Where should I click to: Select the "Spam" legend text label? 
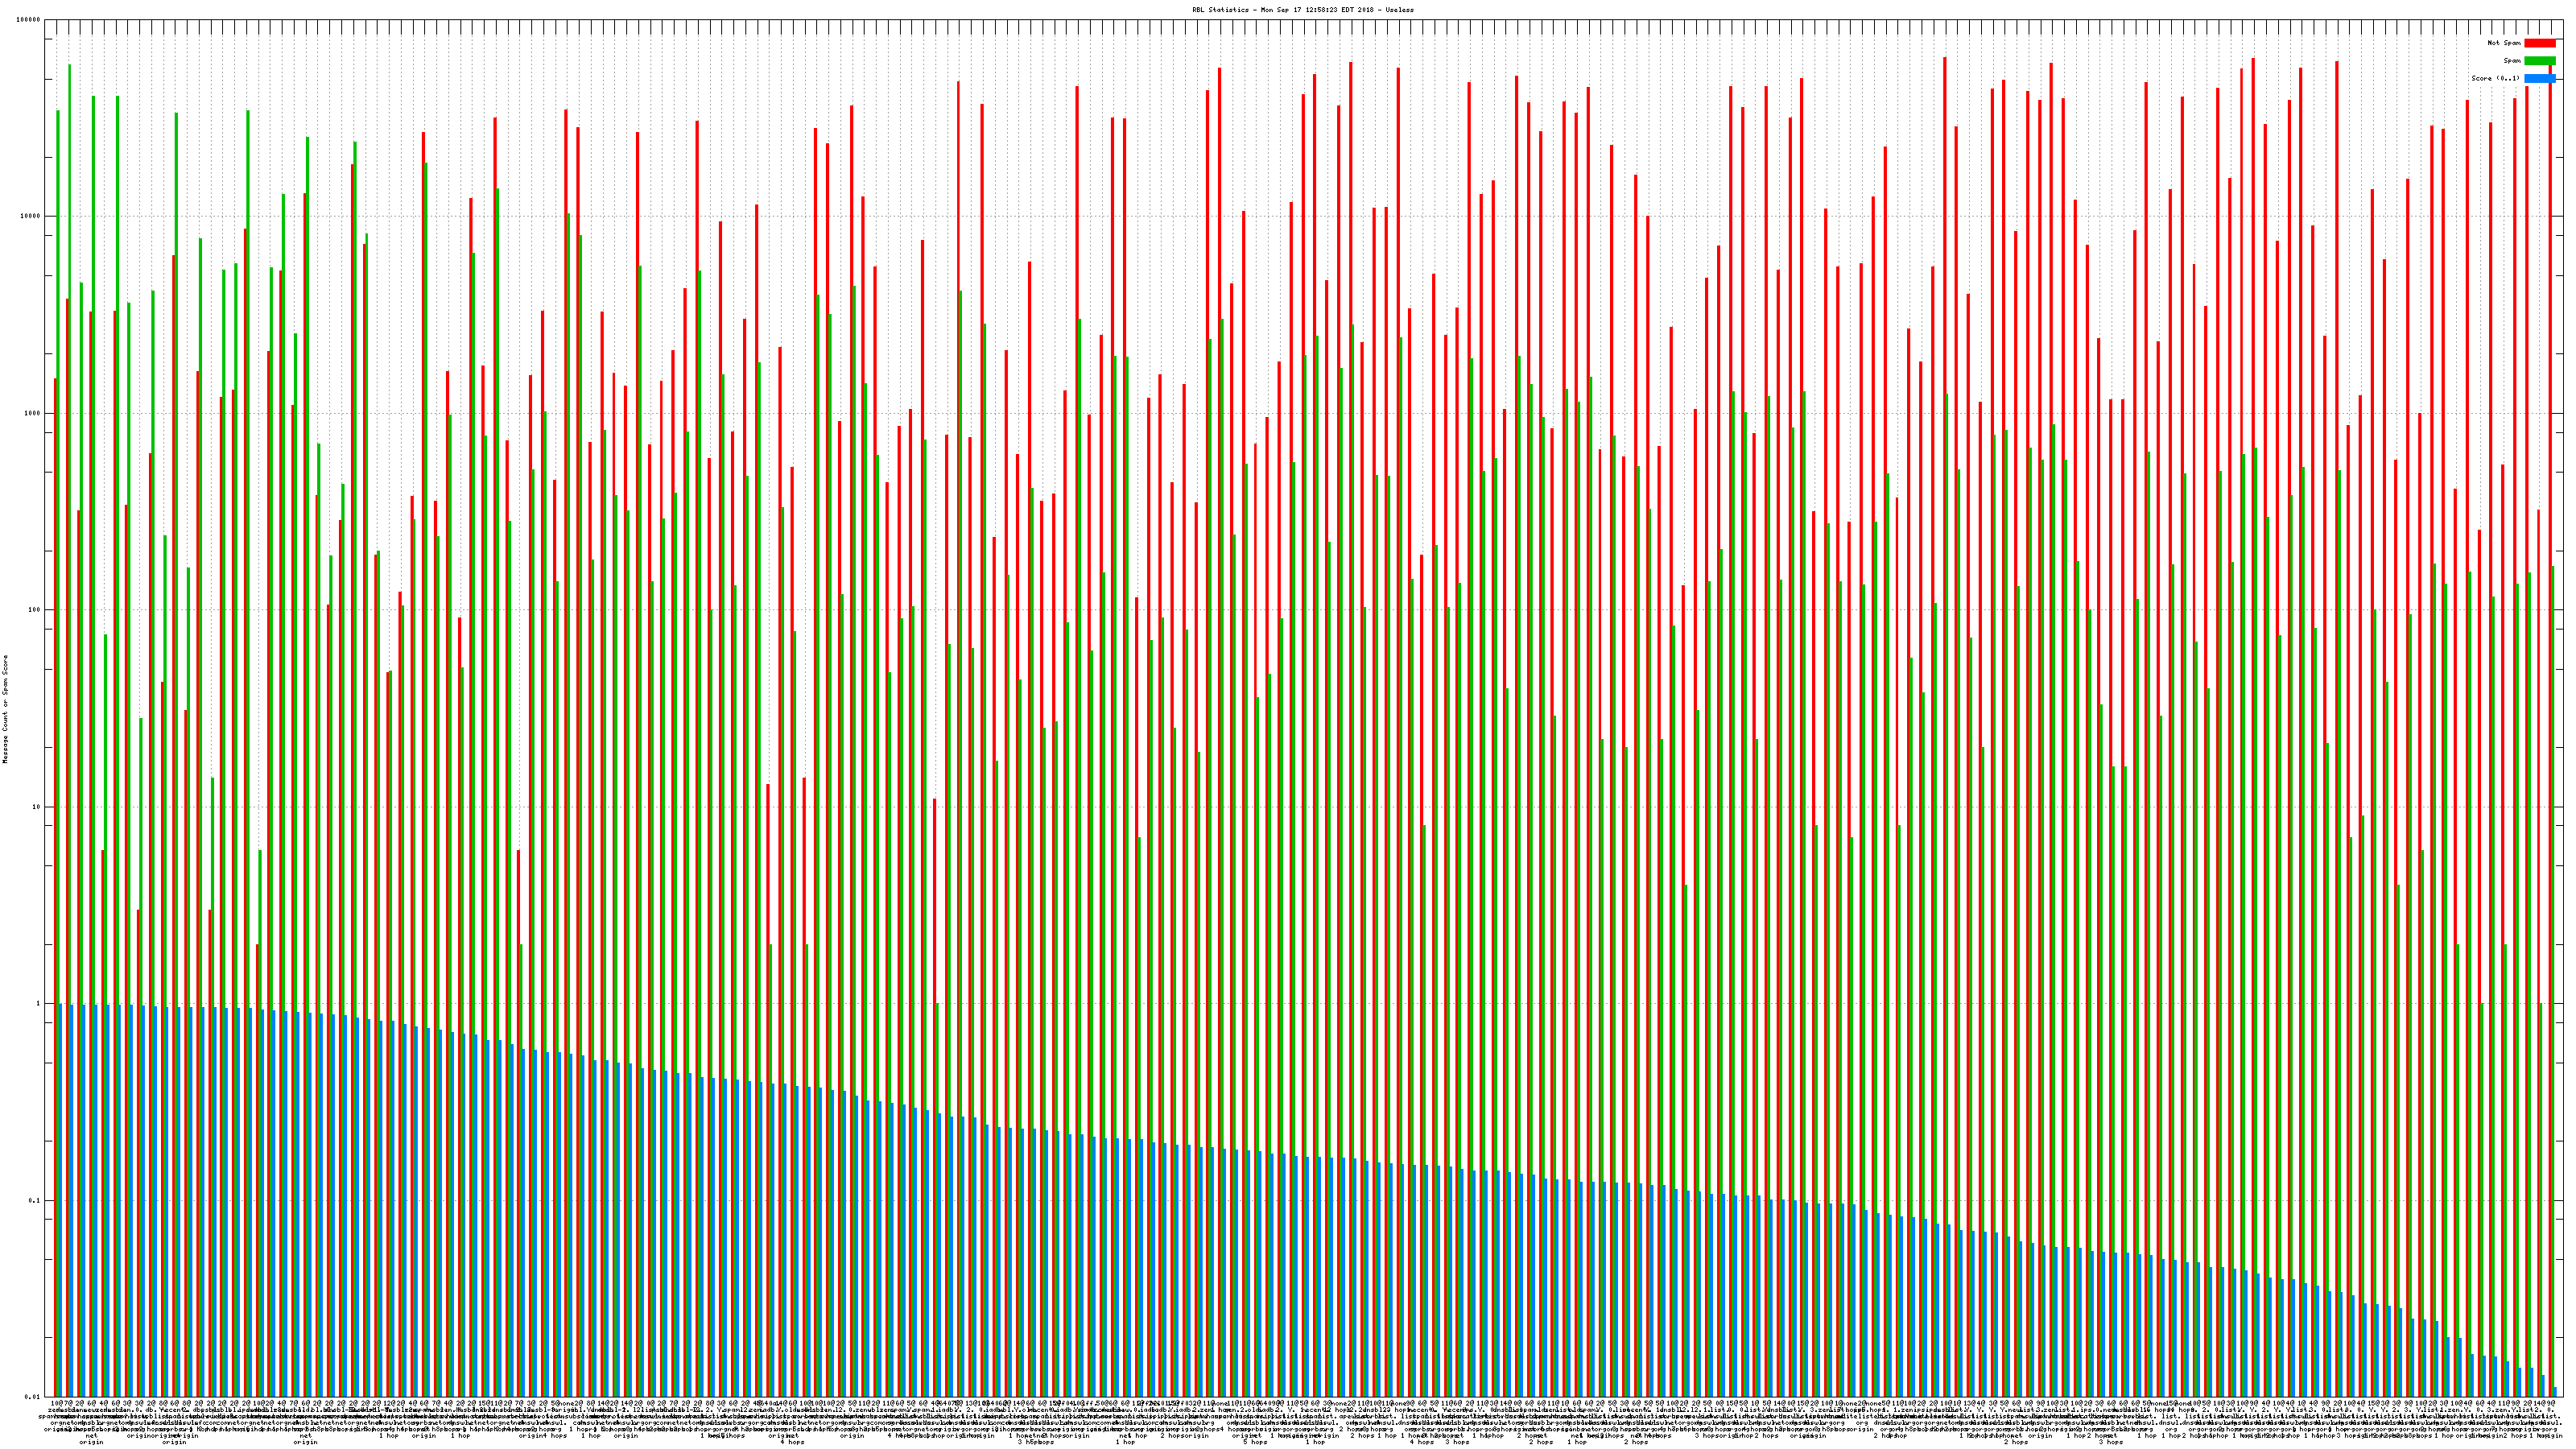point(2512,61)
